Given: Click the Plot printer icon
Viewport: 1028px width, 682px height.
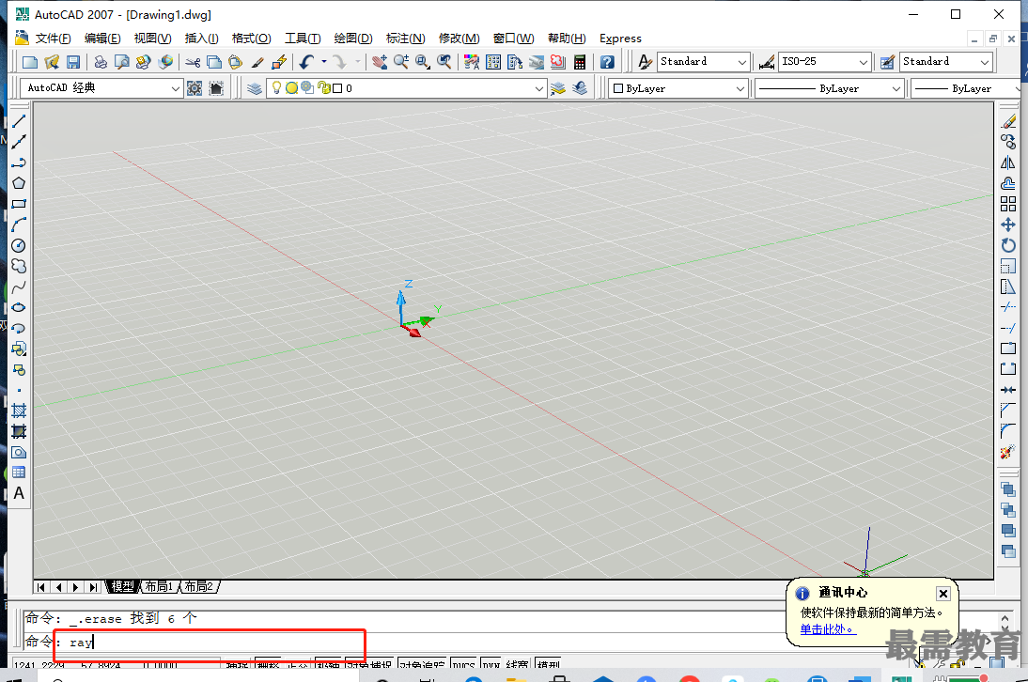Looking at the screenshot, I should click(101, 62).
